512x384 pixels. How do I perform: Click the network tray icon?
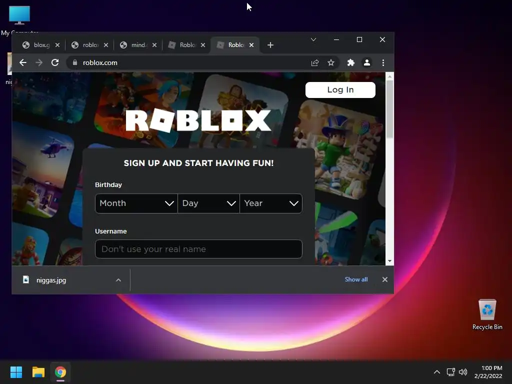451,372
